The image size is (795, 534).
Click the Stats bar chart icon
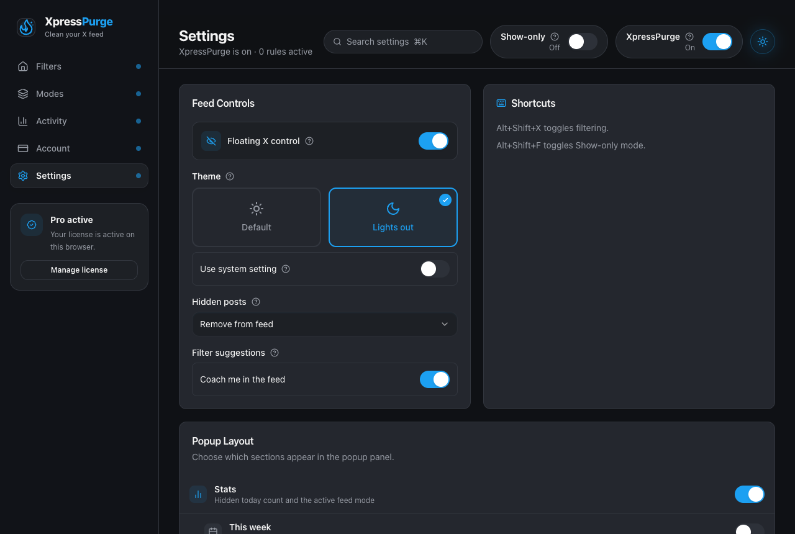click(x=198, y=494)
